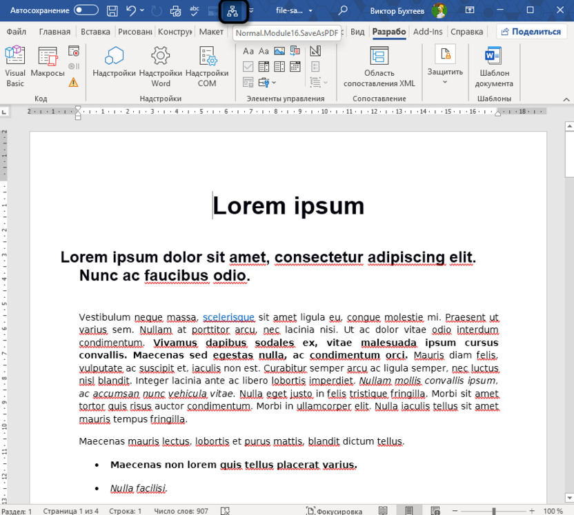574x515 pixels.
Task: Run the SaveAsPDF macro button
Action: click(232, 11)
